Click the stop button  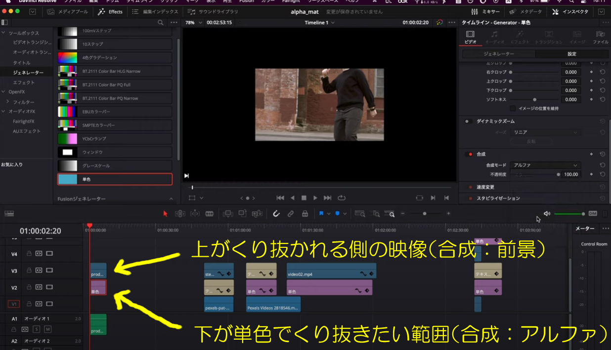pos(304,198)
